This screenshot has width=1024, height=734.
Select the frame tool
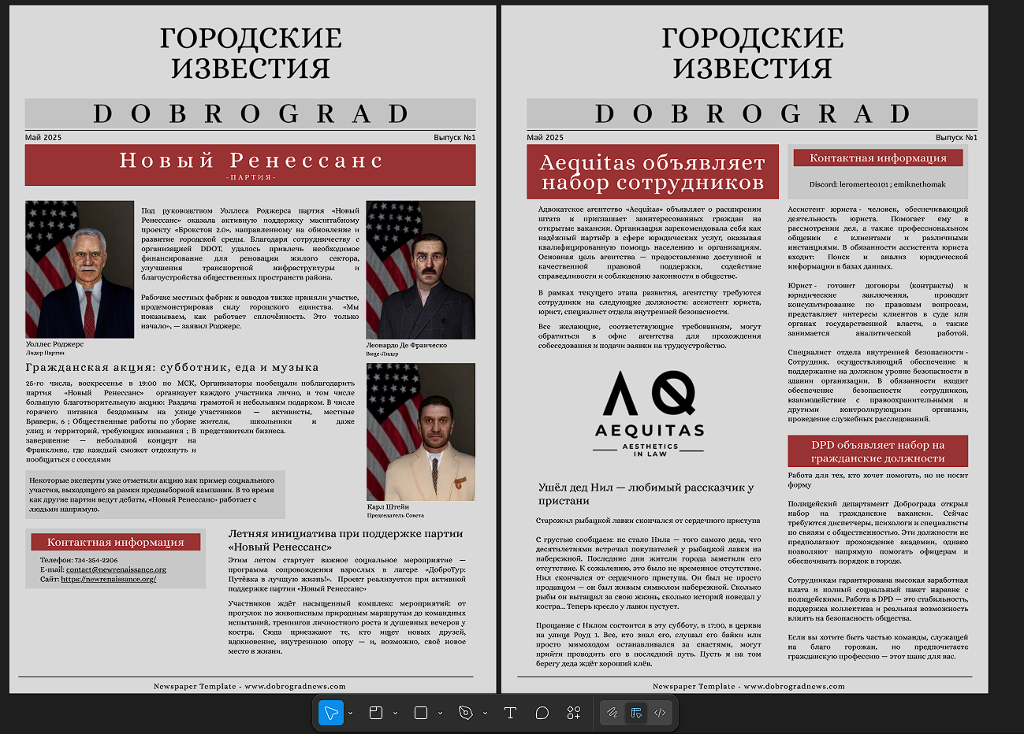pos(375,713)
